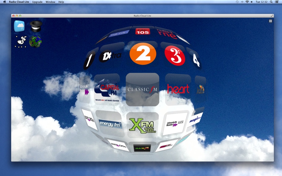Open the Apple menu
282x176 pixels.
point(4,2)
